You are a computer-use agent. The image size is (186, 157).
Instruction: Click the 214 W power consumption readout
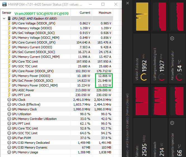[162, 150]
